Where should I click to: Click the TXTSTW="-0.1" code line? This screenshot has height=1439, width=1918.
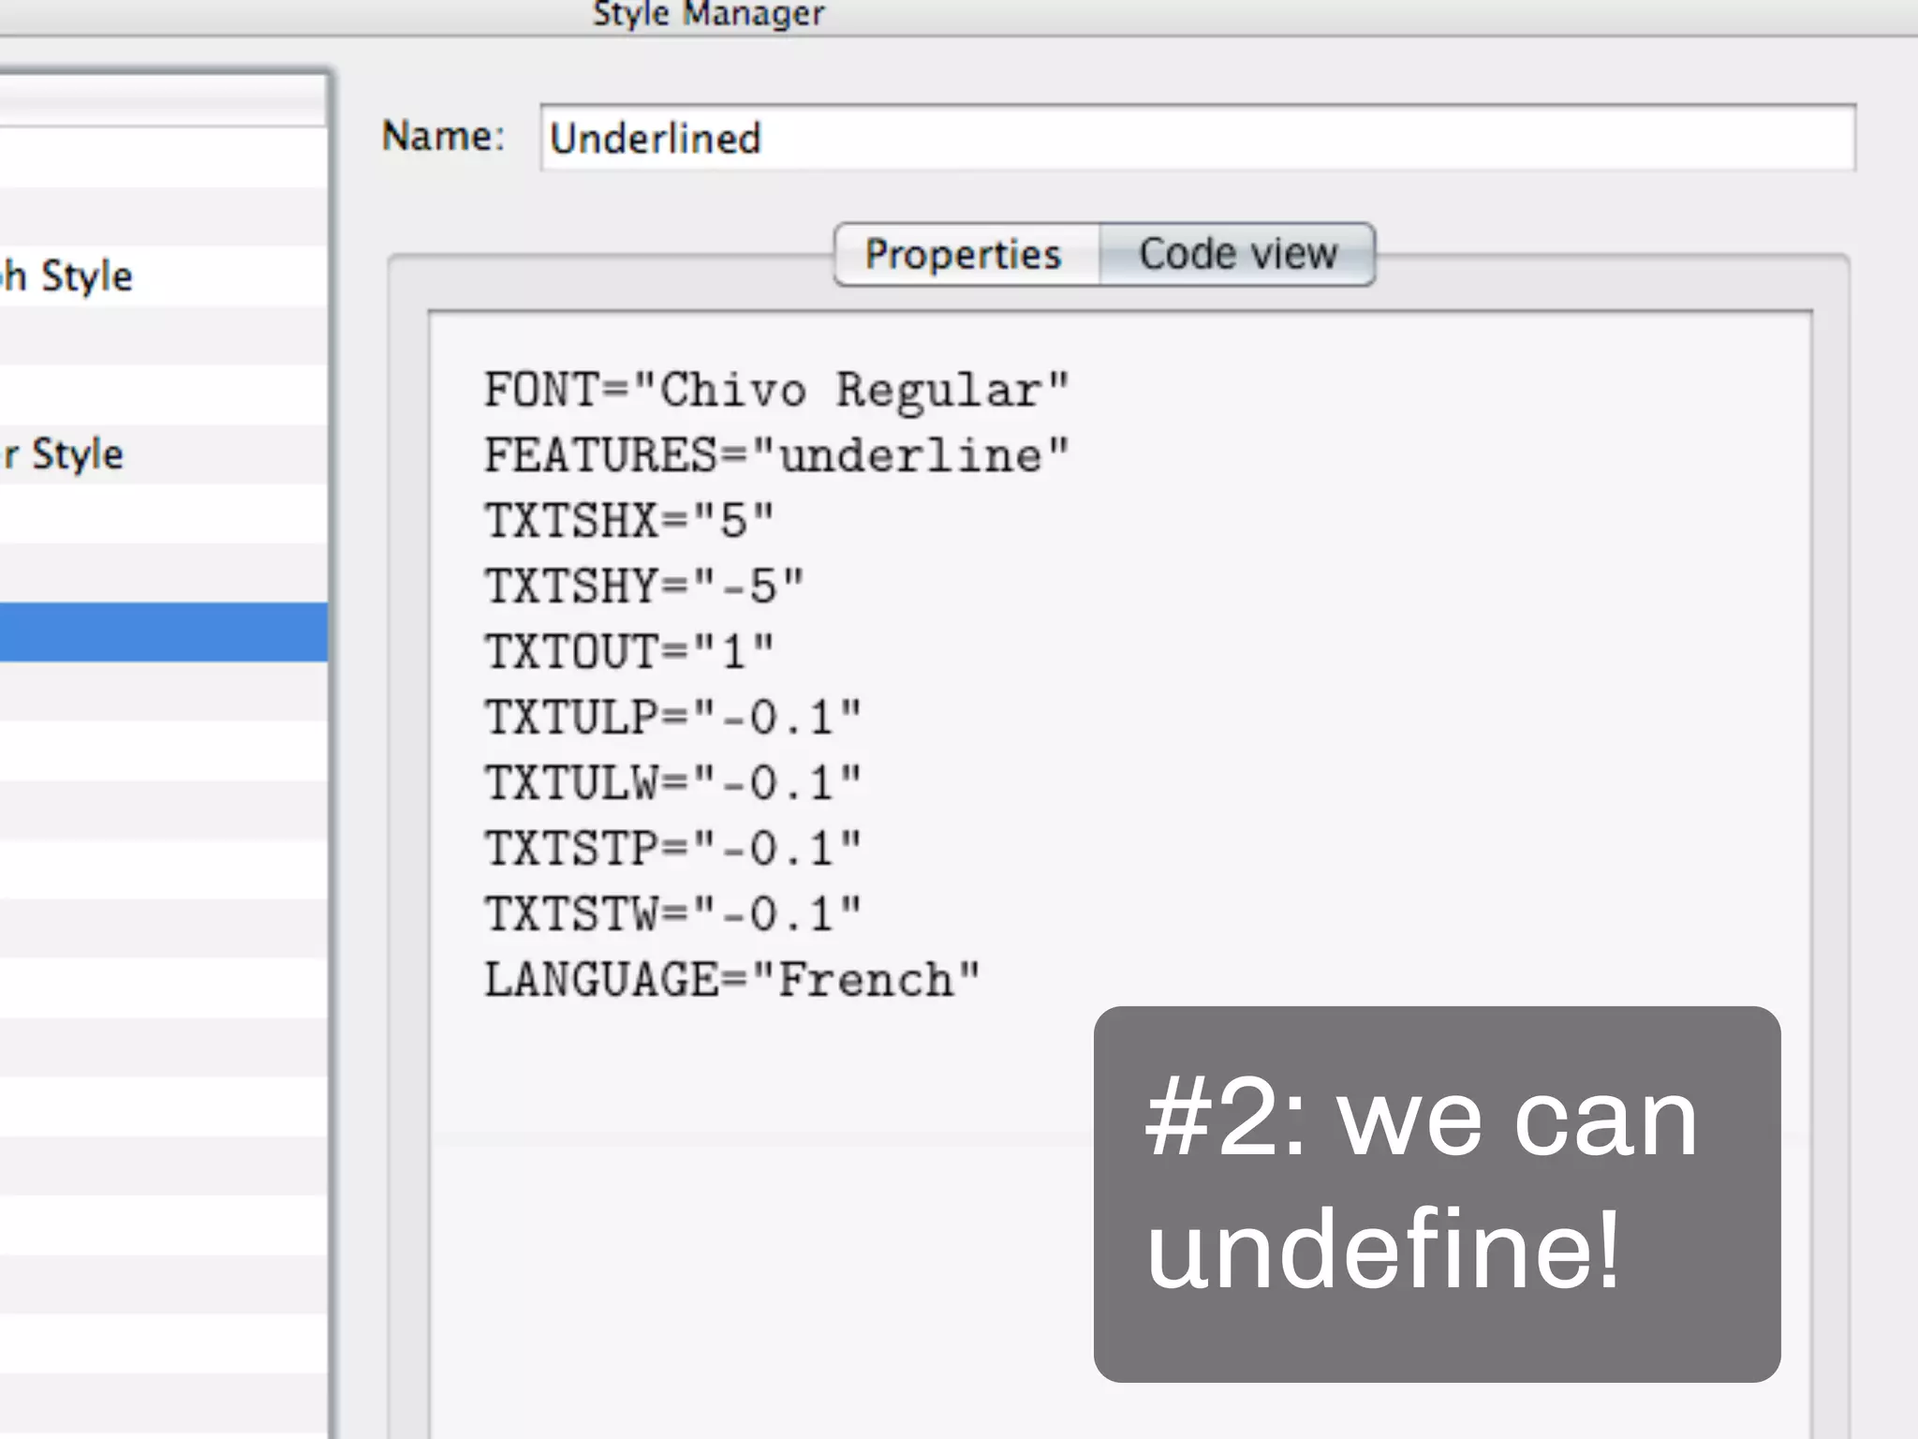tap(672, 914)
